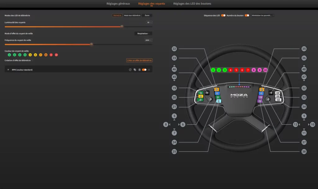Click button number 8 marker
This screenshot has width=318, height=189.
166,124
